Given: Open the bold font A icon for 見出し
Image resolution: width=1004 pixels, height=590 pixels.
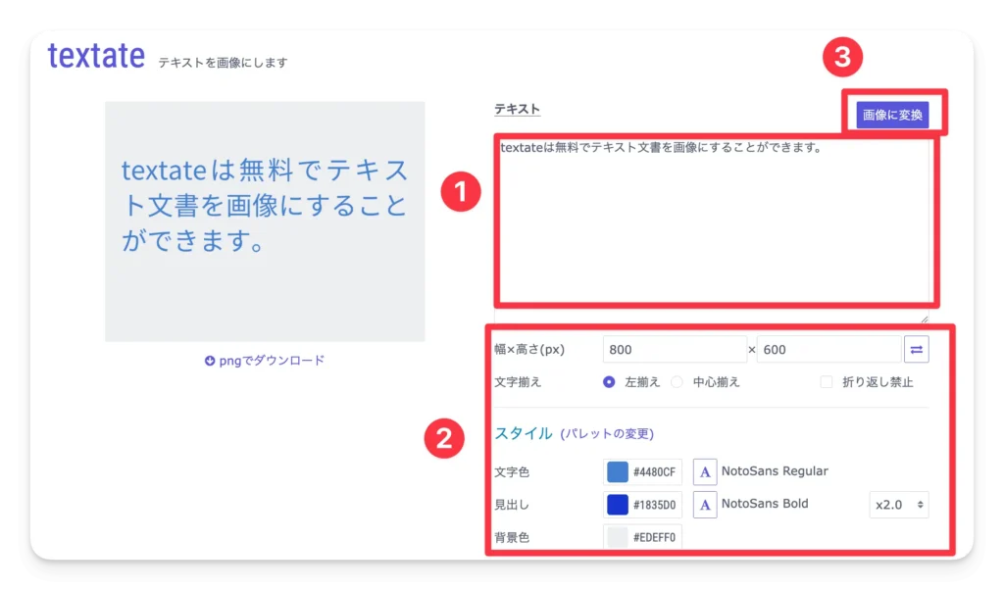Looking at the screenshot, I should tap(705, 504).
